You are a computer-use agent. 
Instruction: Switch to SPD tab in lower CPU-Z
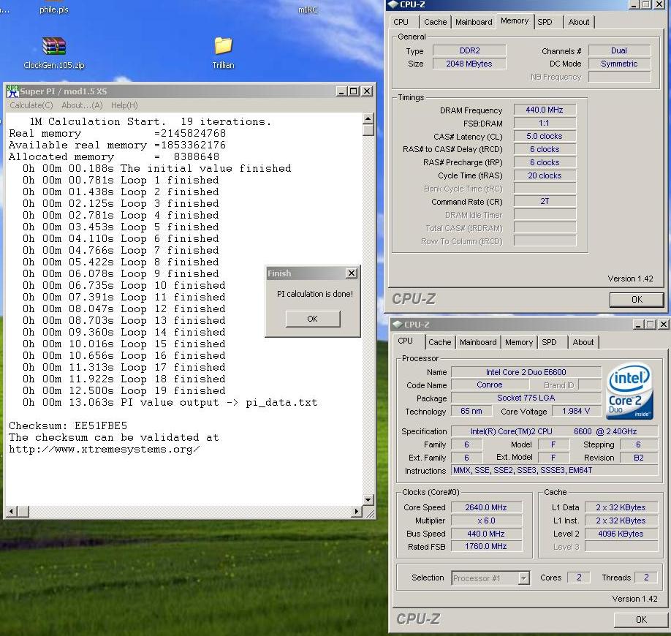(549, 342)
